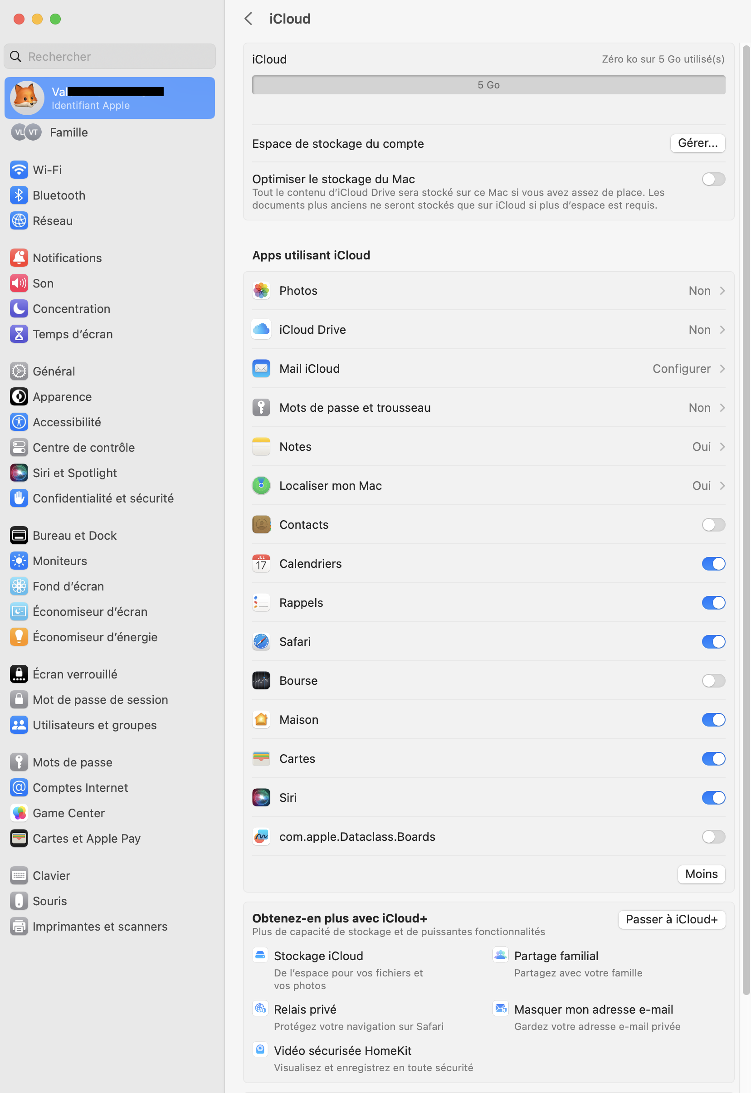
Task: Click the Concentration moon icon
Action: [19, 309]
